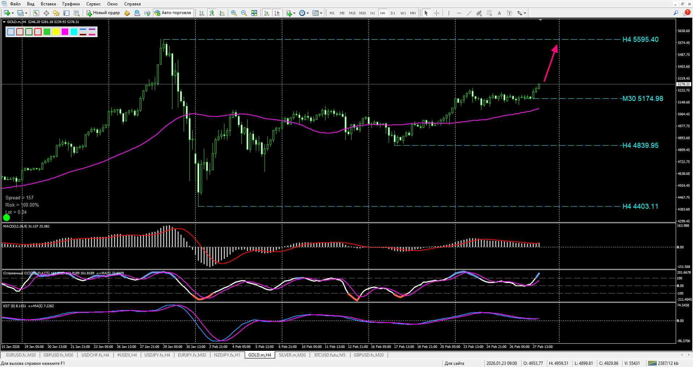The image size is (693, 367).
Task: Pick the yellow color swatch
Action: tap(56, 32)
